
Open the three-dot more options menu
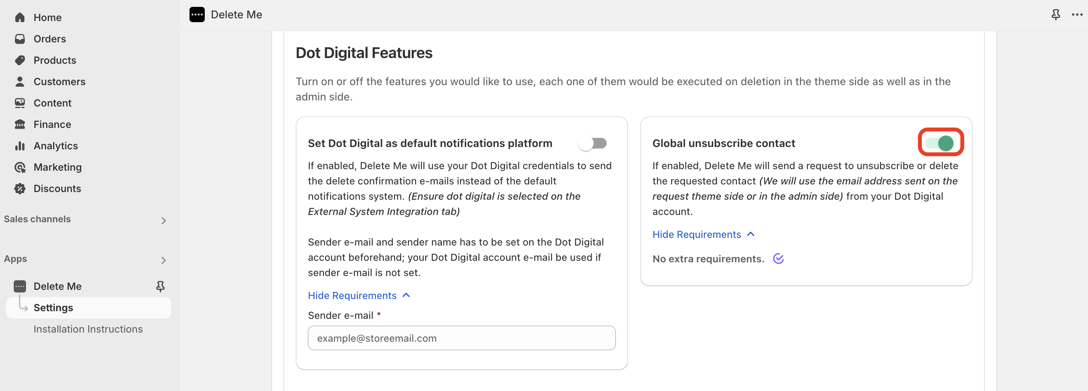(x=1077, y=15)
